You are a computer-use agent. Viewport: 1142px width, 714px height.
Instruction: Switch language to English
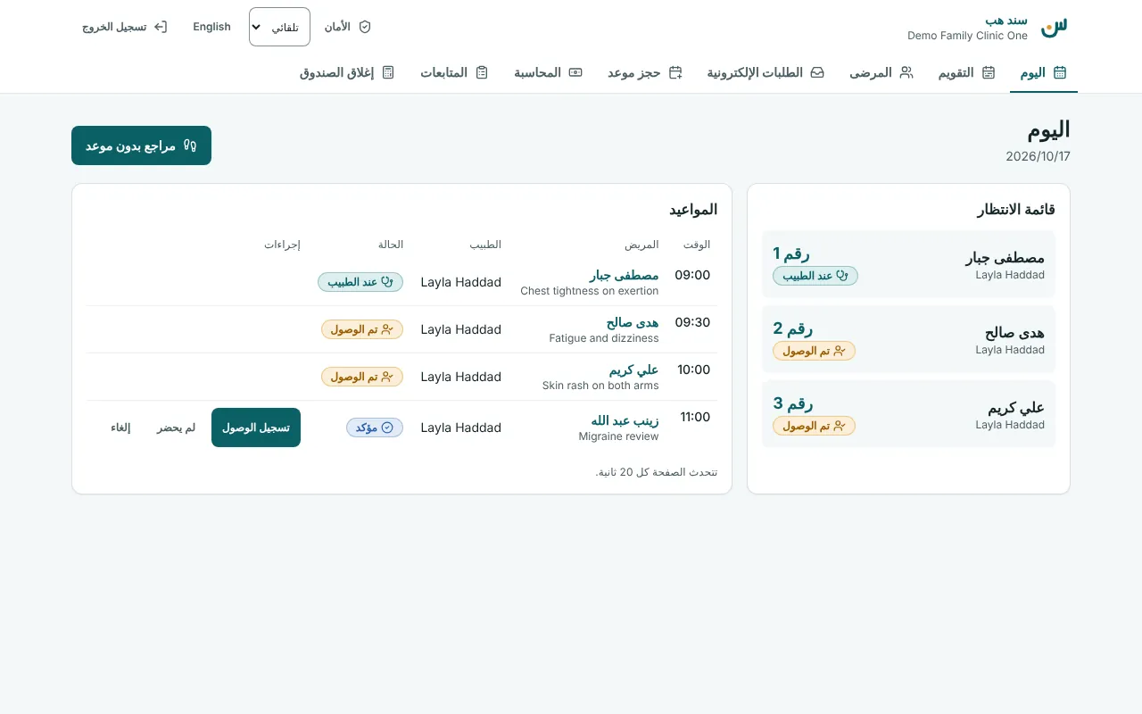[x=212, y=27]
